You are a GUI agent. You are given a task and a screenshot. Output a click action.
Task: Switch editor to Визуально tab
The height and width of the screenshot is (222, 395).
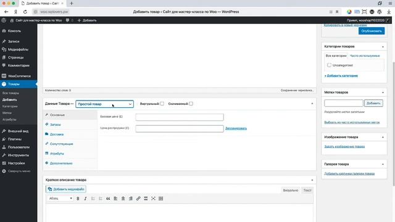click(x=291, y=191)
